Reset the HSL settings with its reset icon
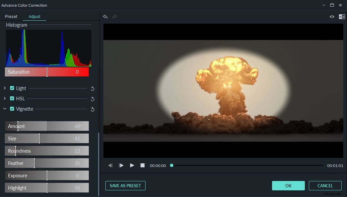Screen dimensions: 347x197 click(x=92, y=99)
